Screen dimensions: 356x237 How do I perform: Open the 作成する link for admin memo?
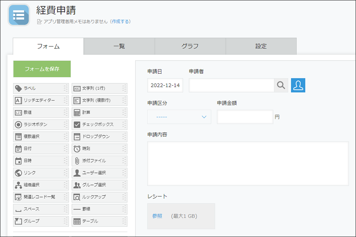121,21
